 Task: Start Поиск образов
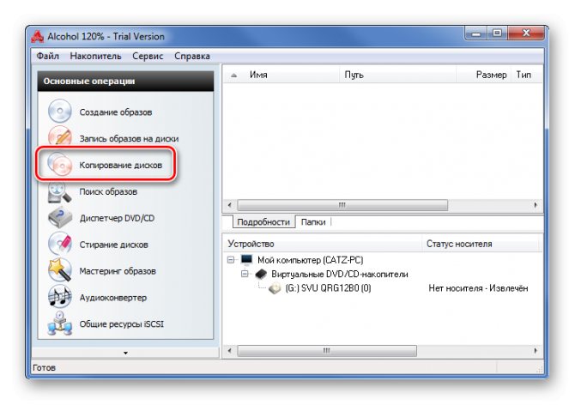click(x=108, y=191)
